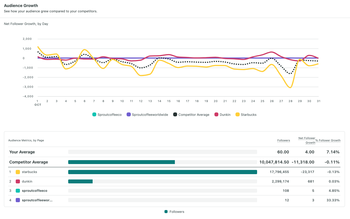Sort by the % Follower Growth header
This screenshot has height=219, width=350.
(328, 140)
